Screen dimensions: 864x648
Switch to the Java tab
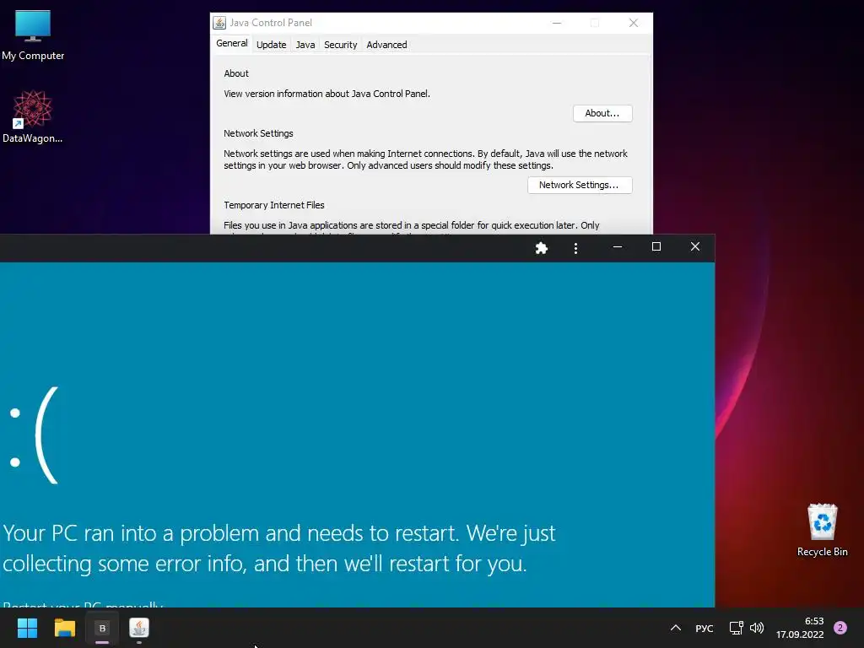click(x=305, y=45)
